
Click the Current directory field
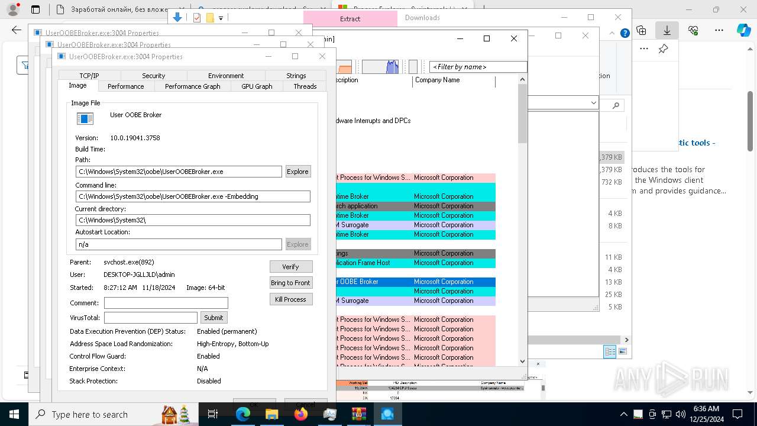point(193,220)
